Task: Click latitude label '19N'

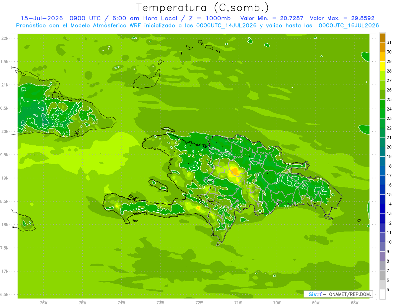Action: pyautogui.click(x=5, y=178)
